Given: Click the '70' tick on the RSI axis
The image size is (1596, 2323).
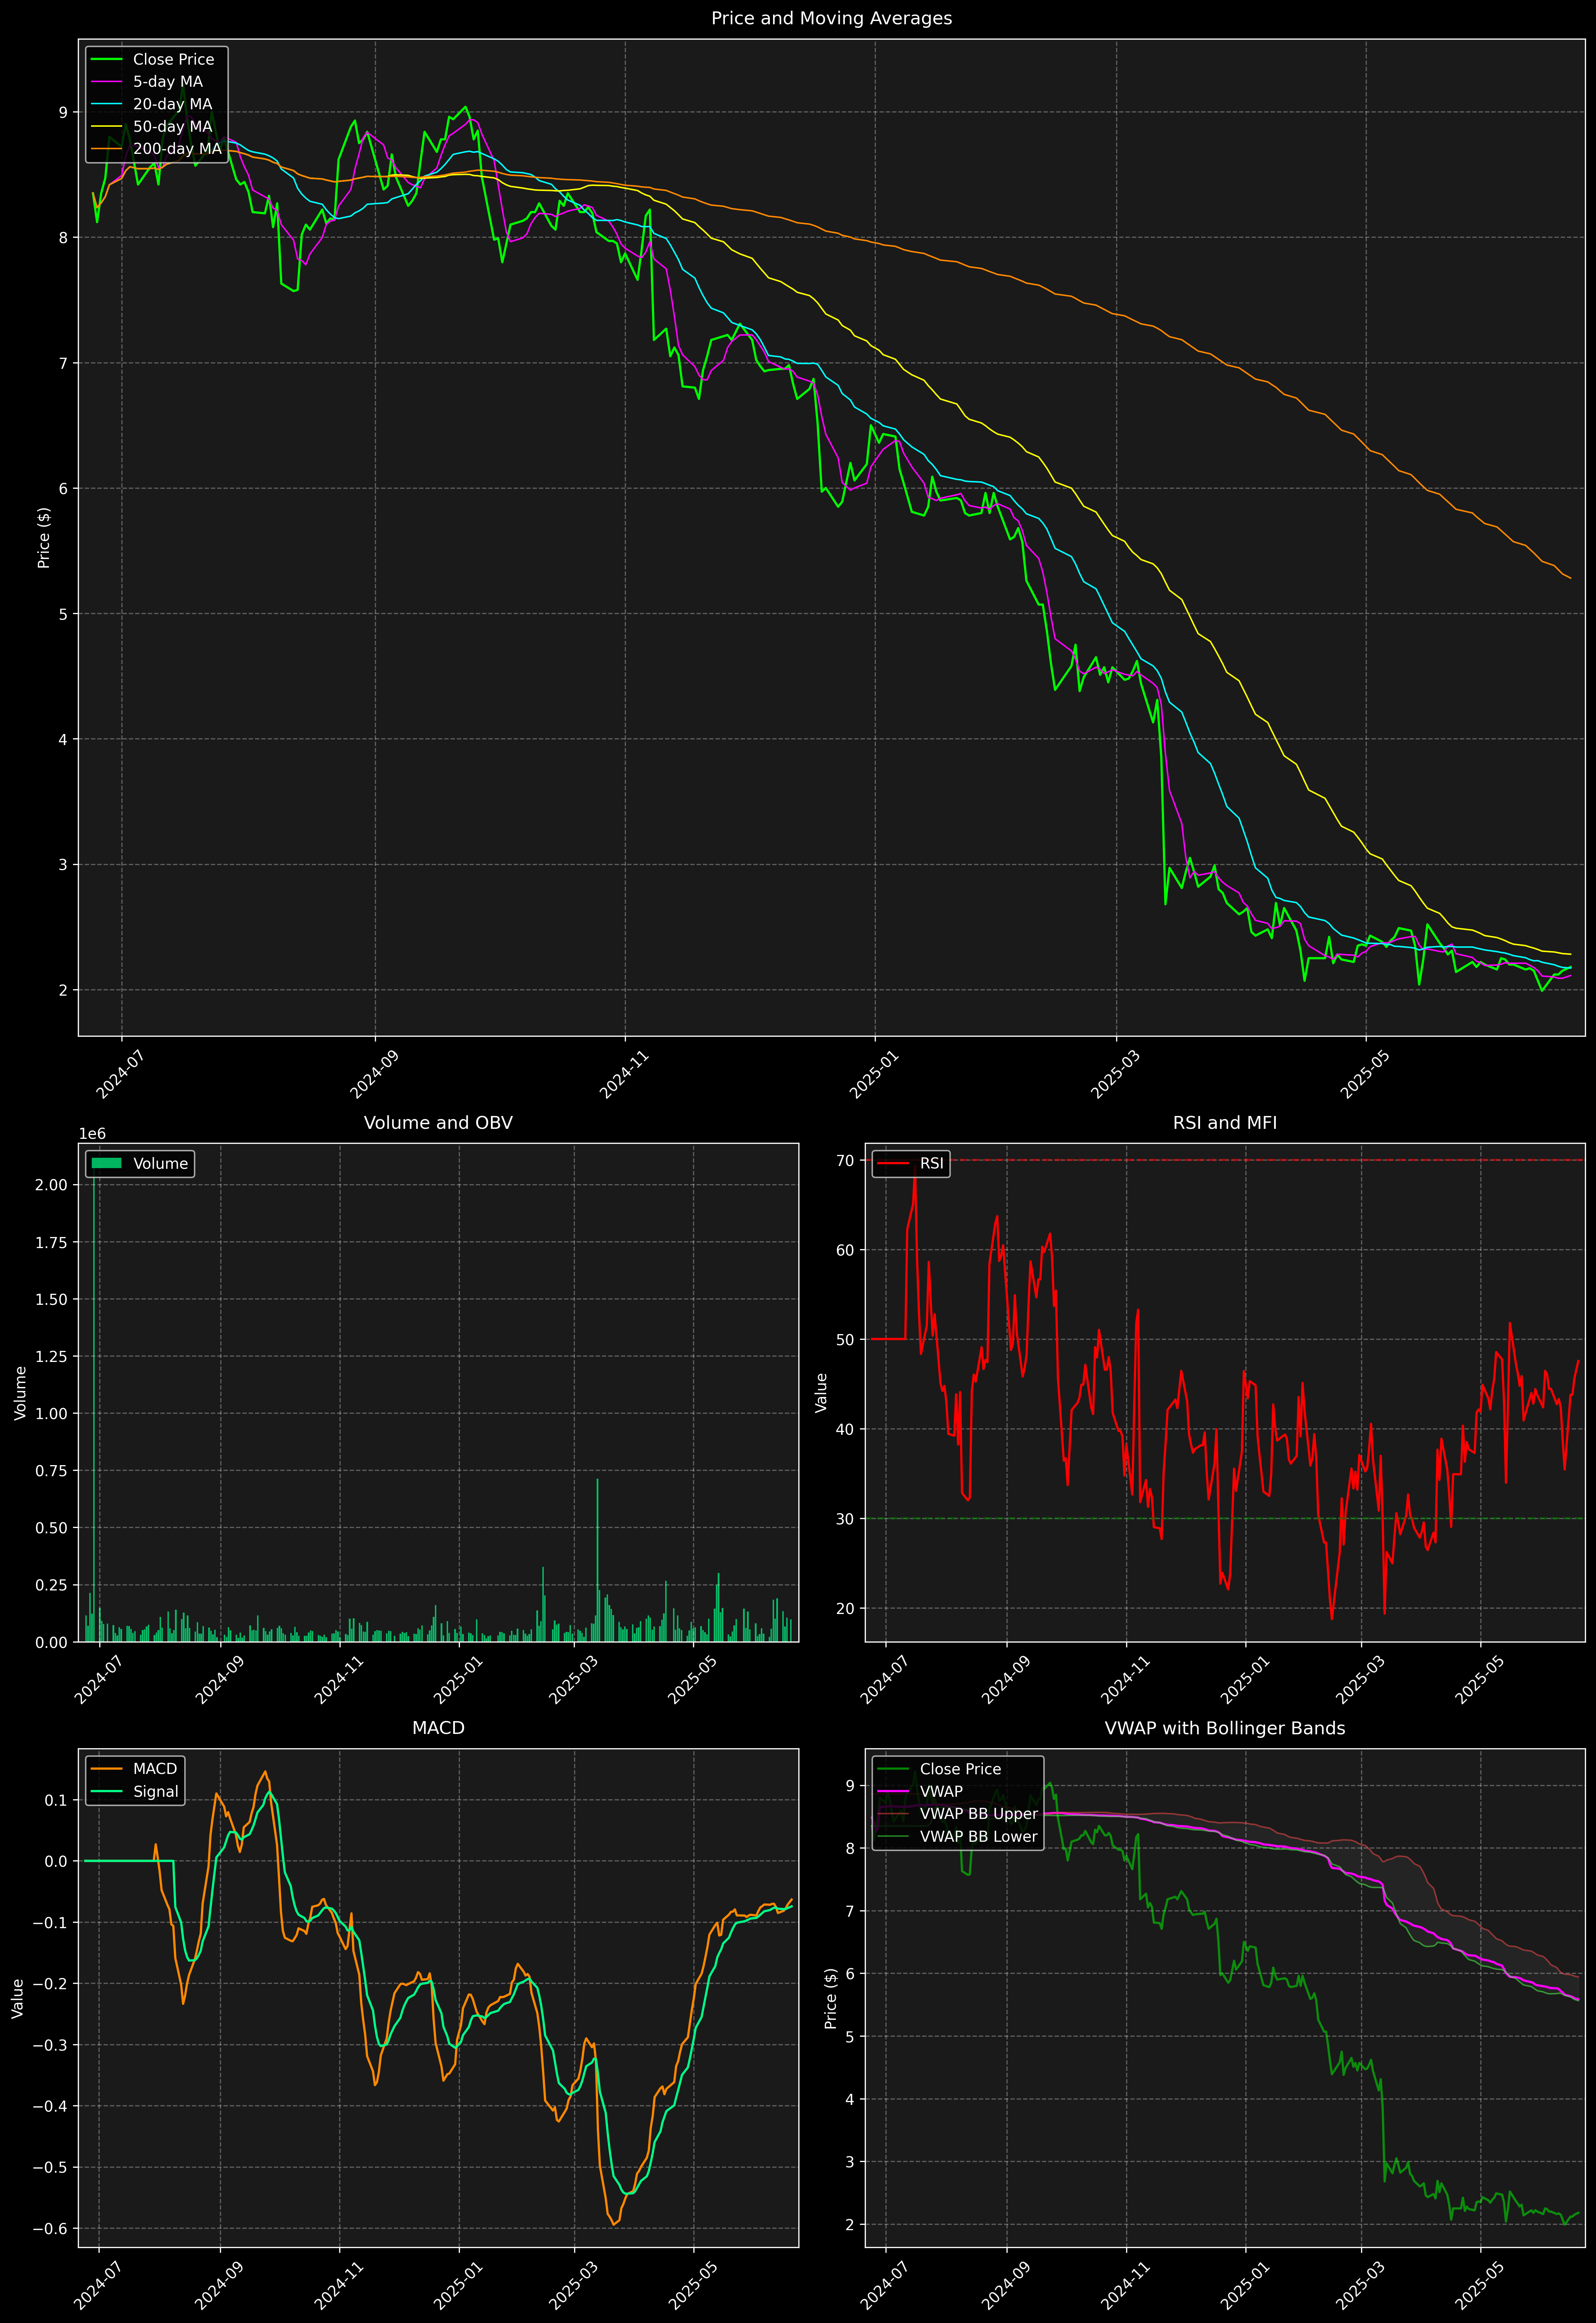Looking at the screenshot, I should [846, 1161].
